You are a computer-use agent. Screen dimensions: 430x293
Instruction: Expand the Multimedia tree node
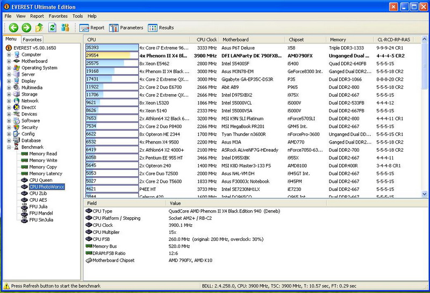pos(9,88)
